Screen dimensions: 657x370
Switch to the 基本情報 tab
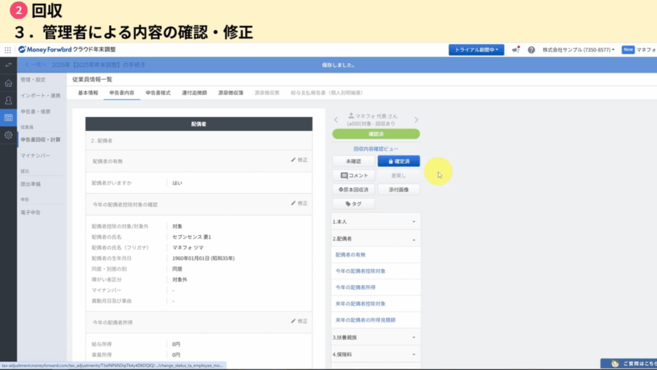click(88, 93)
